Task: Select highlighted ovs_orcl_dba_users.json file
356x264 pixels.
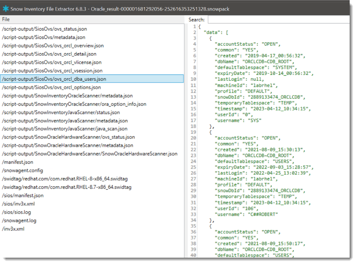Action: click(92, 79)
